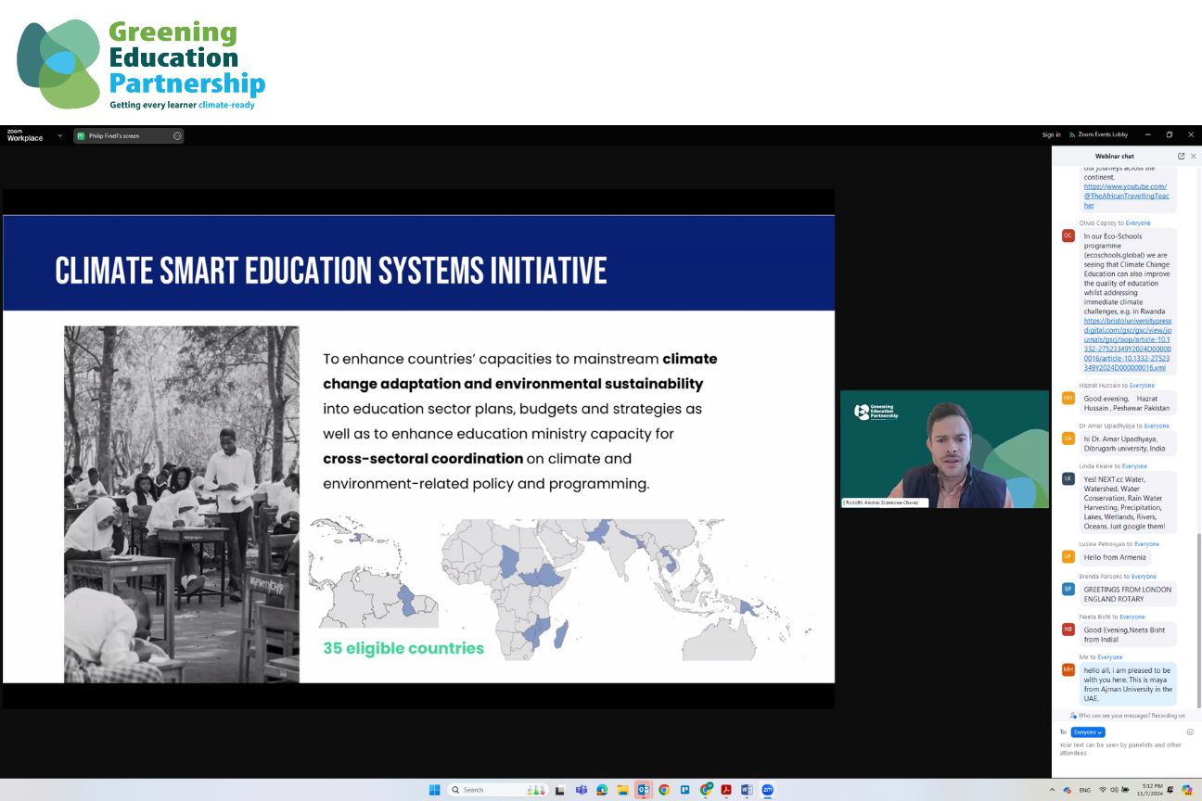The image size is (1202, 801).
Task: Open Microsoft Teams from the taskbar
Action: (582, 790)
